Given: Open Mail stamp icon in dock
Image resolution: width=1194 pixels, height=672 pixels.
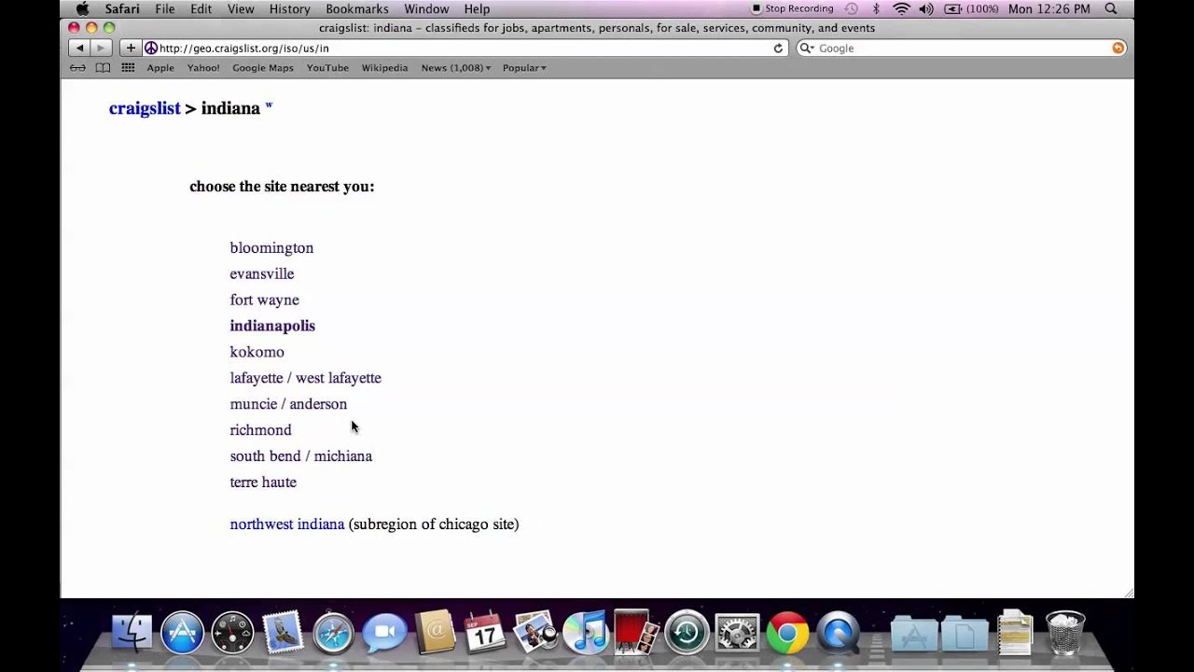Looking at the screenshot, I should 283,633.
